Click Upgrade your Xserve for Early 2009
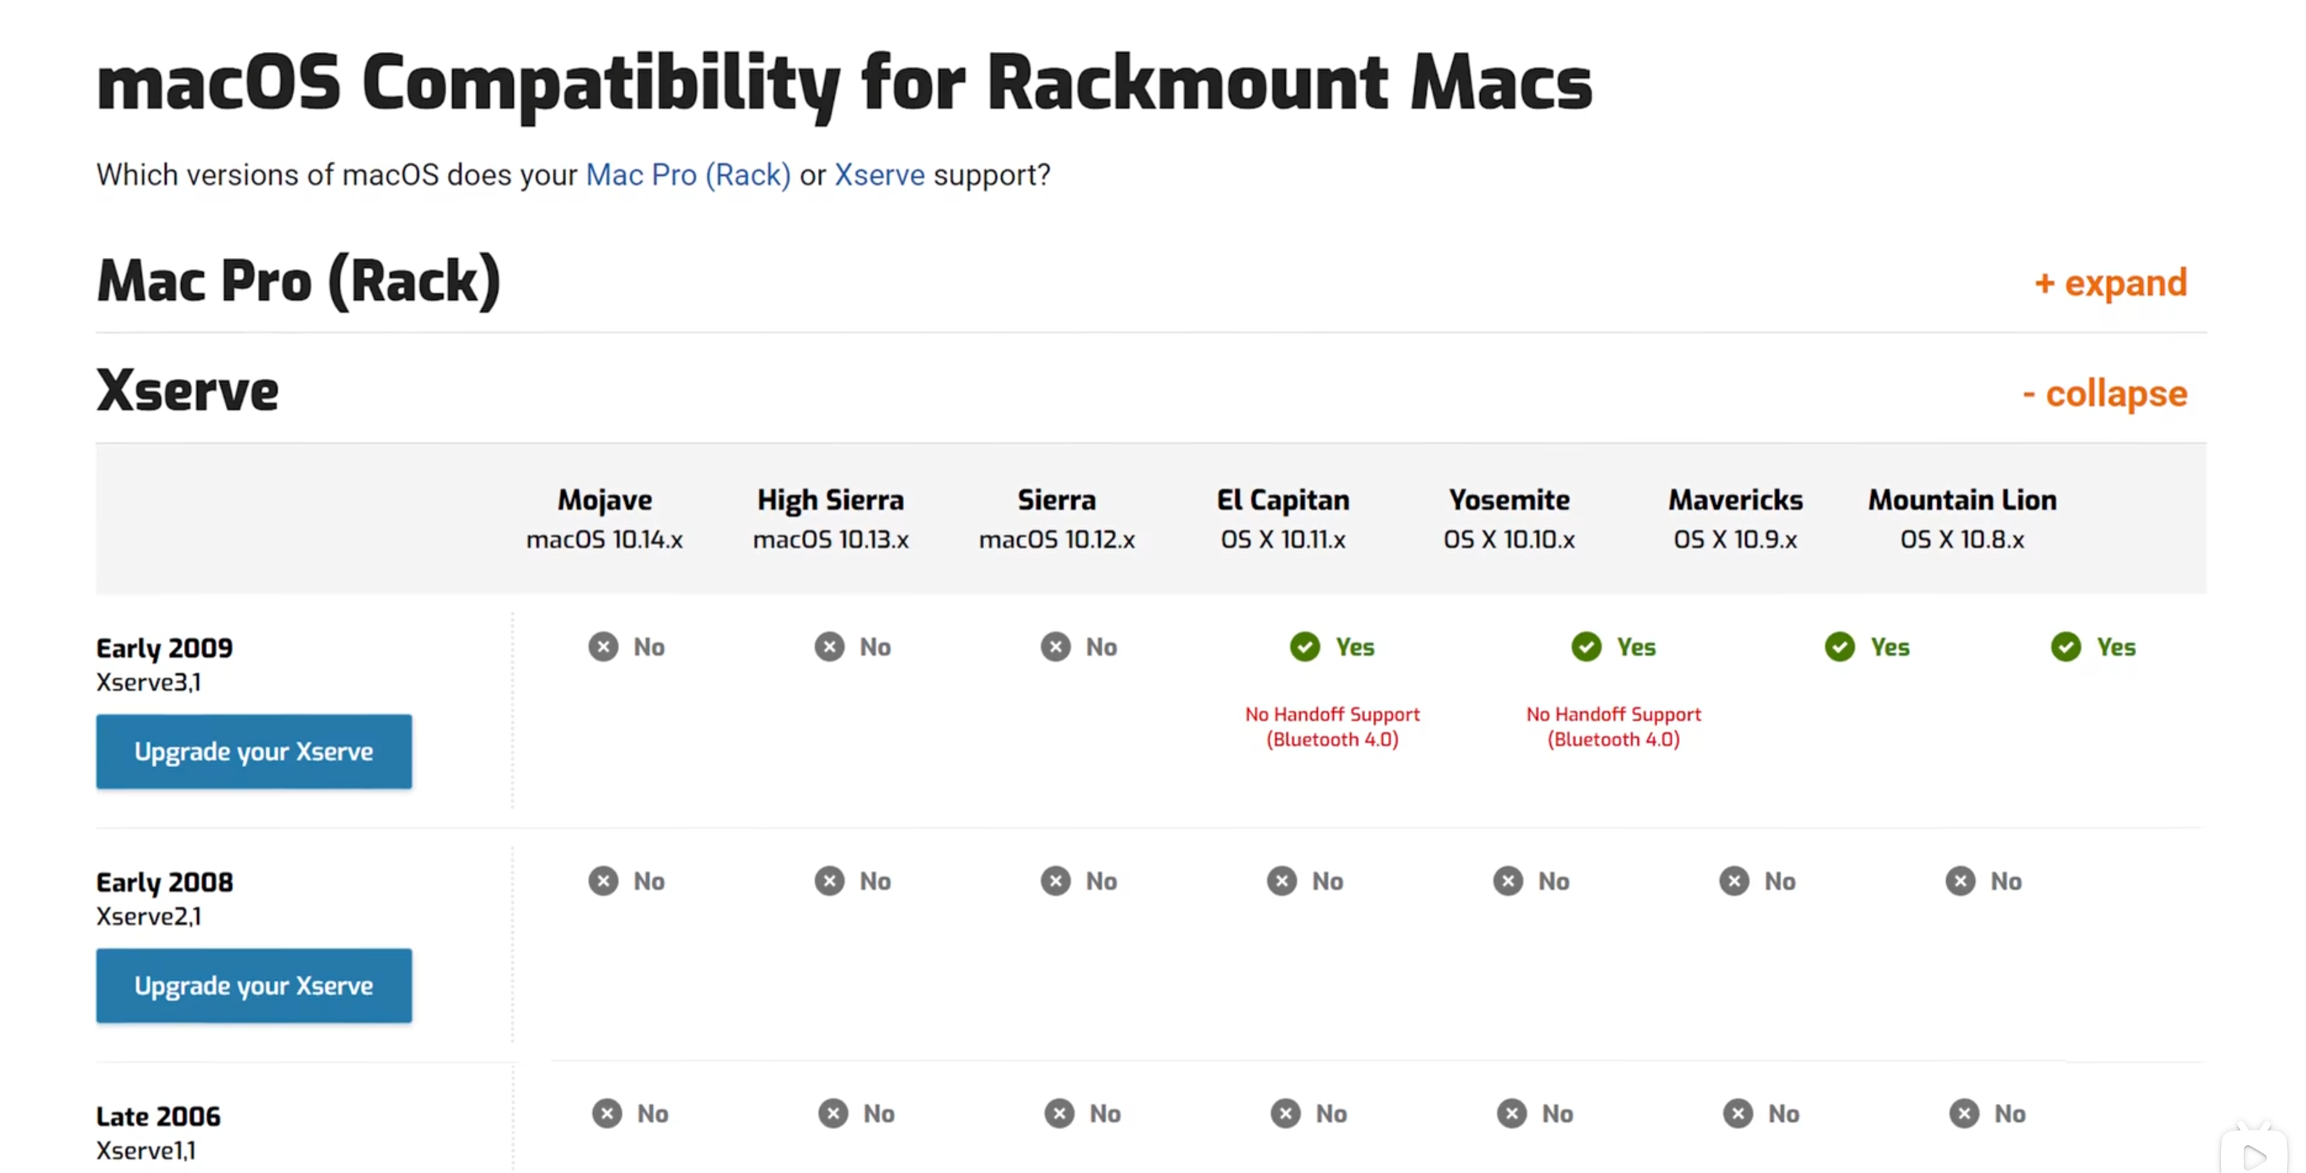 pyautogui.click(x=254, y=751)
